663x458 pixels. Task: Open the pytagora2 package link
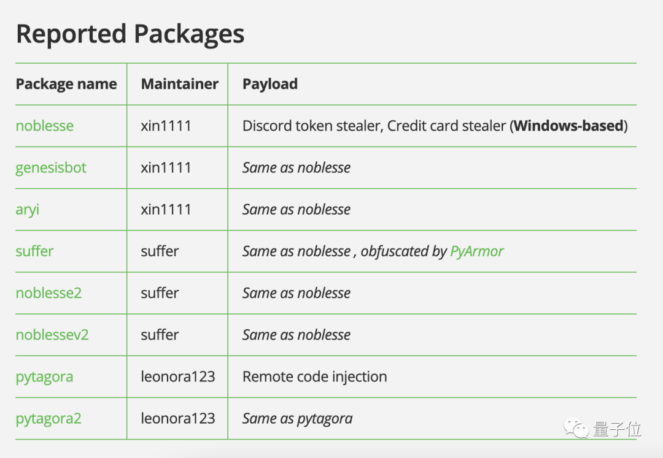[48, 419]
